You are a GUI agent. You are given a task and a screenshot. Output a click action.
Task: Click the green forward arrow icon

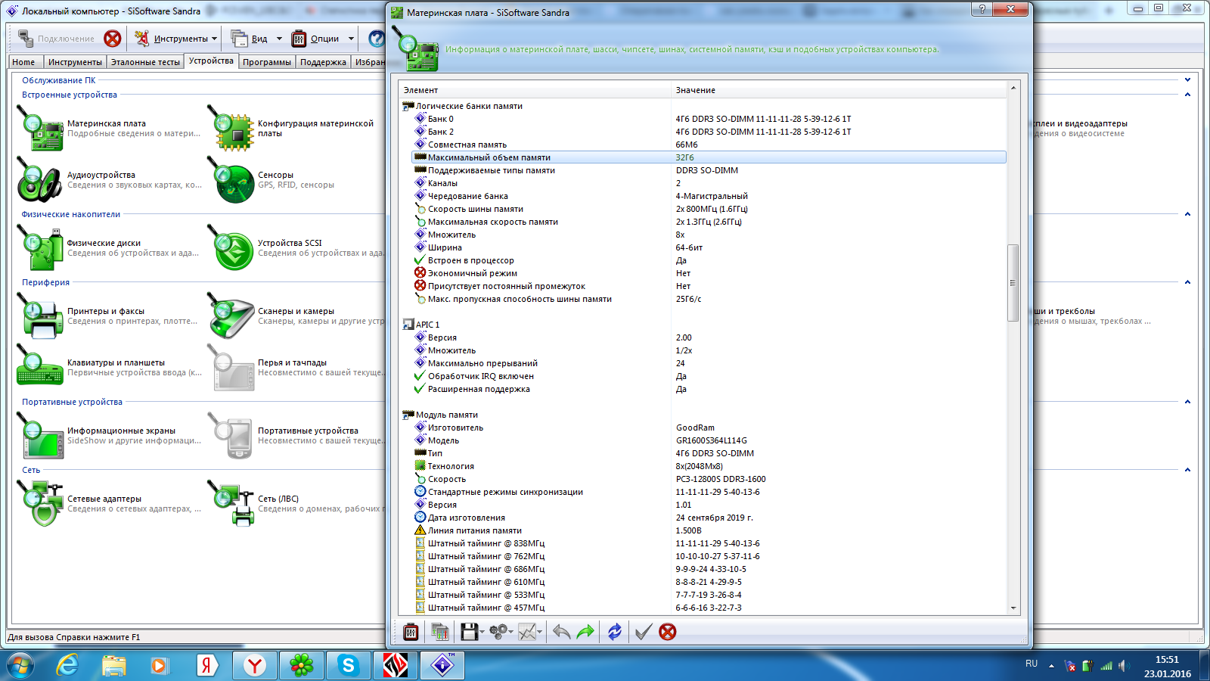coord(585,632)
